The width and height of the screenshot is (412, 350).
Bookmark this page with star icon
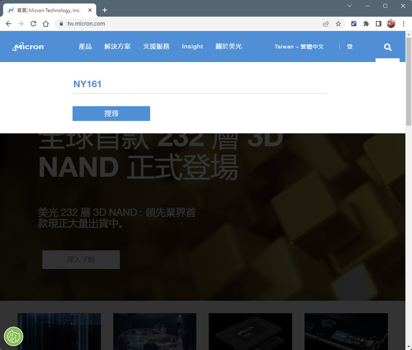pos(338,24)
